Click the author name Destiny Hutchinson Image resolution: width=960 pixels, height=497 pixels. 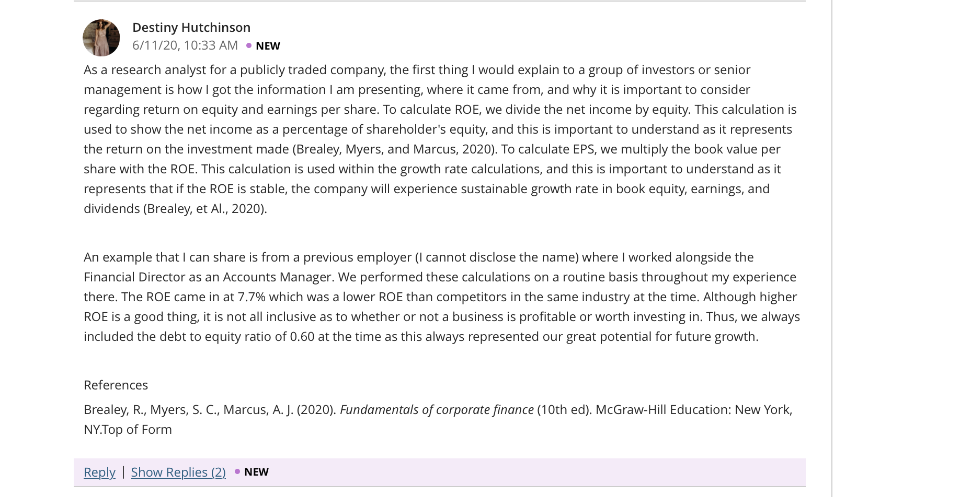(191, 27)
